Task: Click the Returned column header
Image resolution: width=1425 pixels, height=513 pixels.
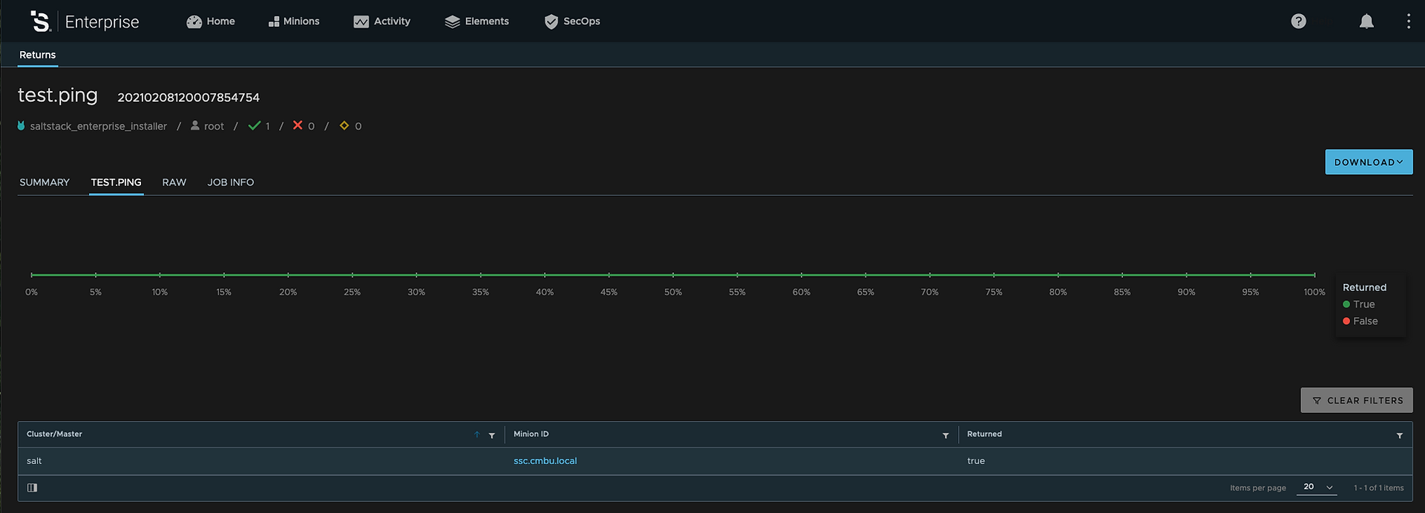Action: [984, 434]
